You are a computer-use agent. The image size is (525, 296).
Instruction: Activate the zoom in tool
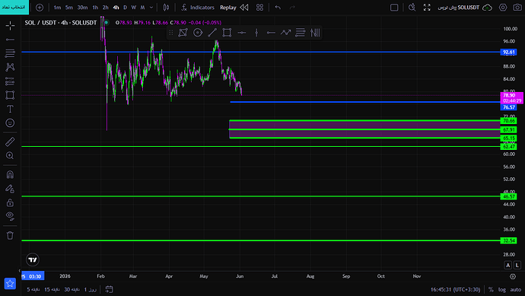pyautogui.click(x=10, y=156)
